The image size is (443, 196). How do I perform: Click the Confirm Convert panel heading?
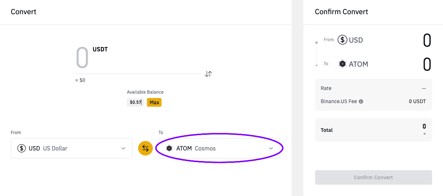pyautogui.click(x=341, y=12)
